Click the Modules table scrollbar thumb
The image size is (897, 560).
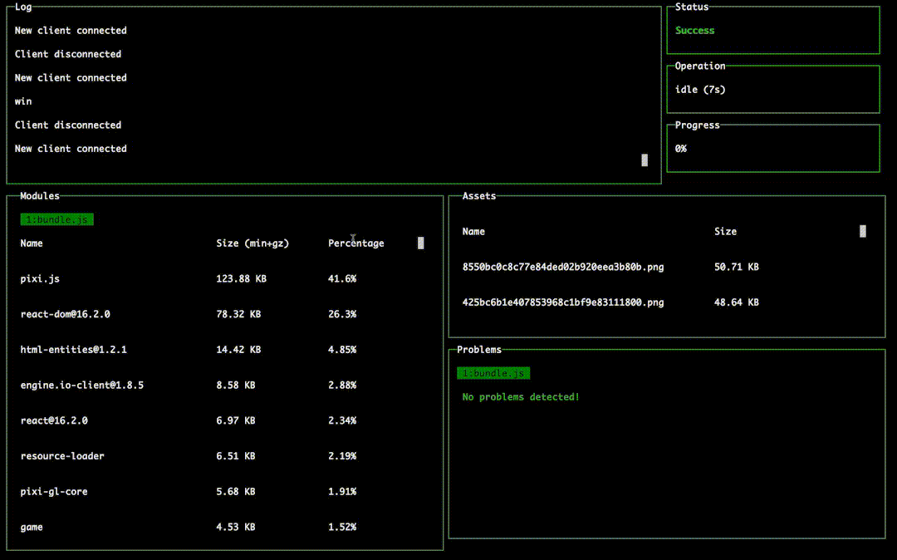tap(421, 243)
